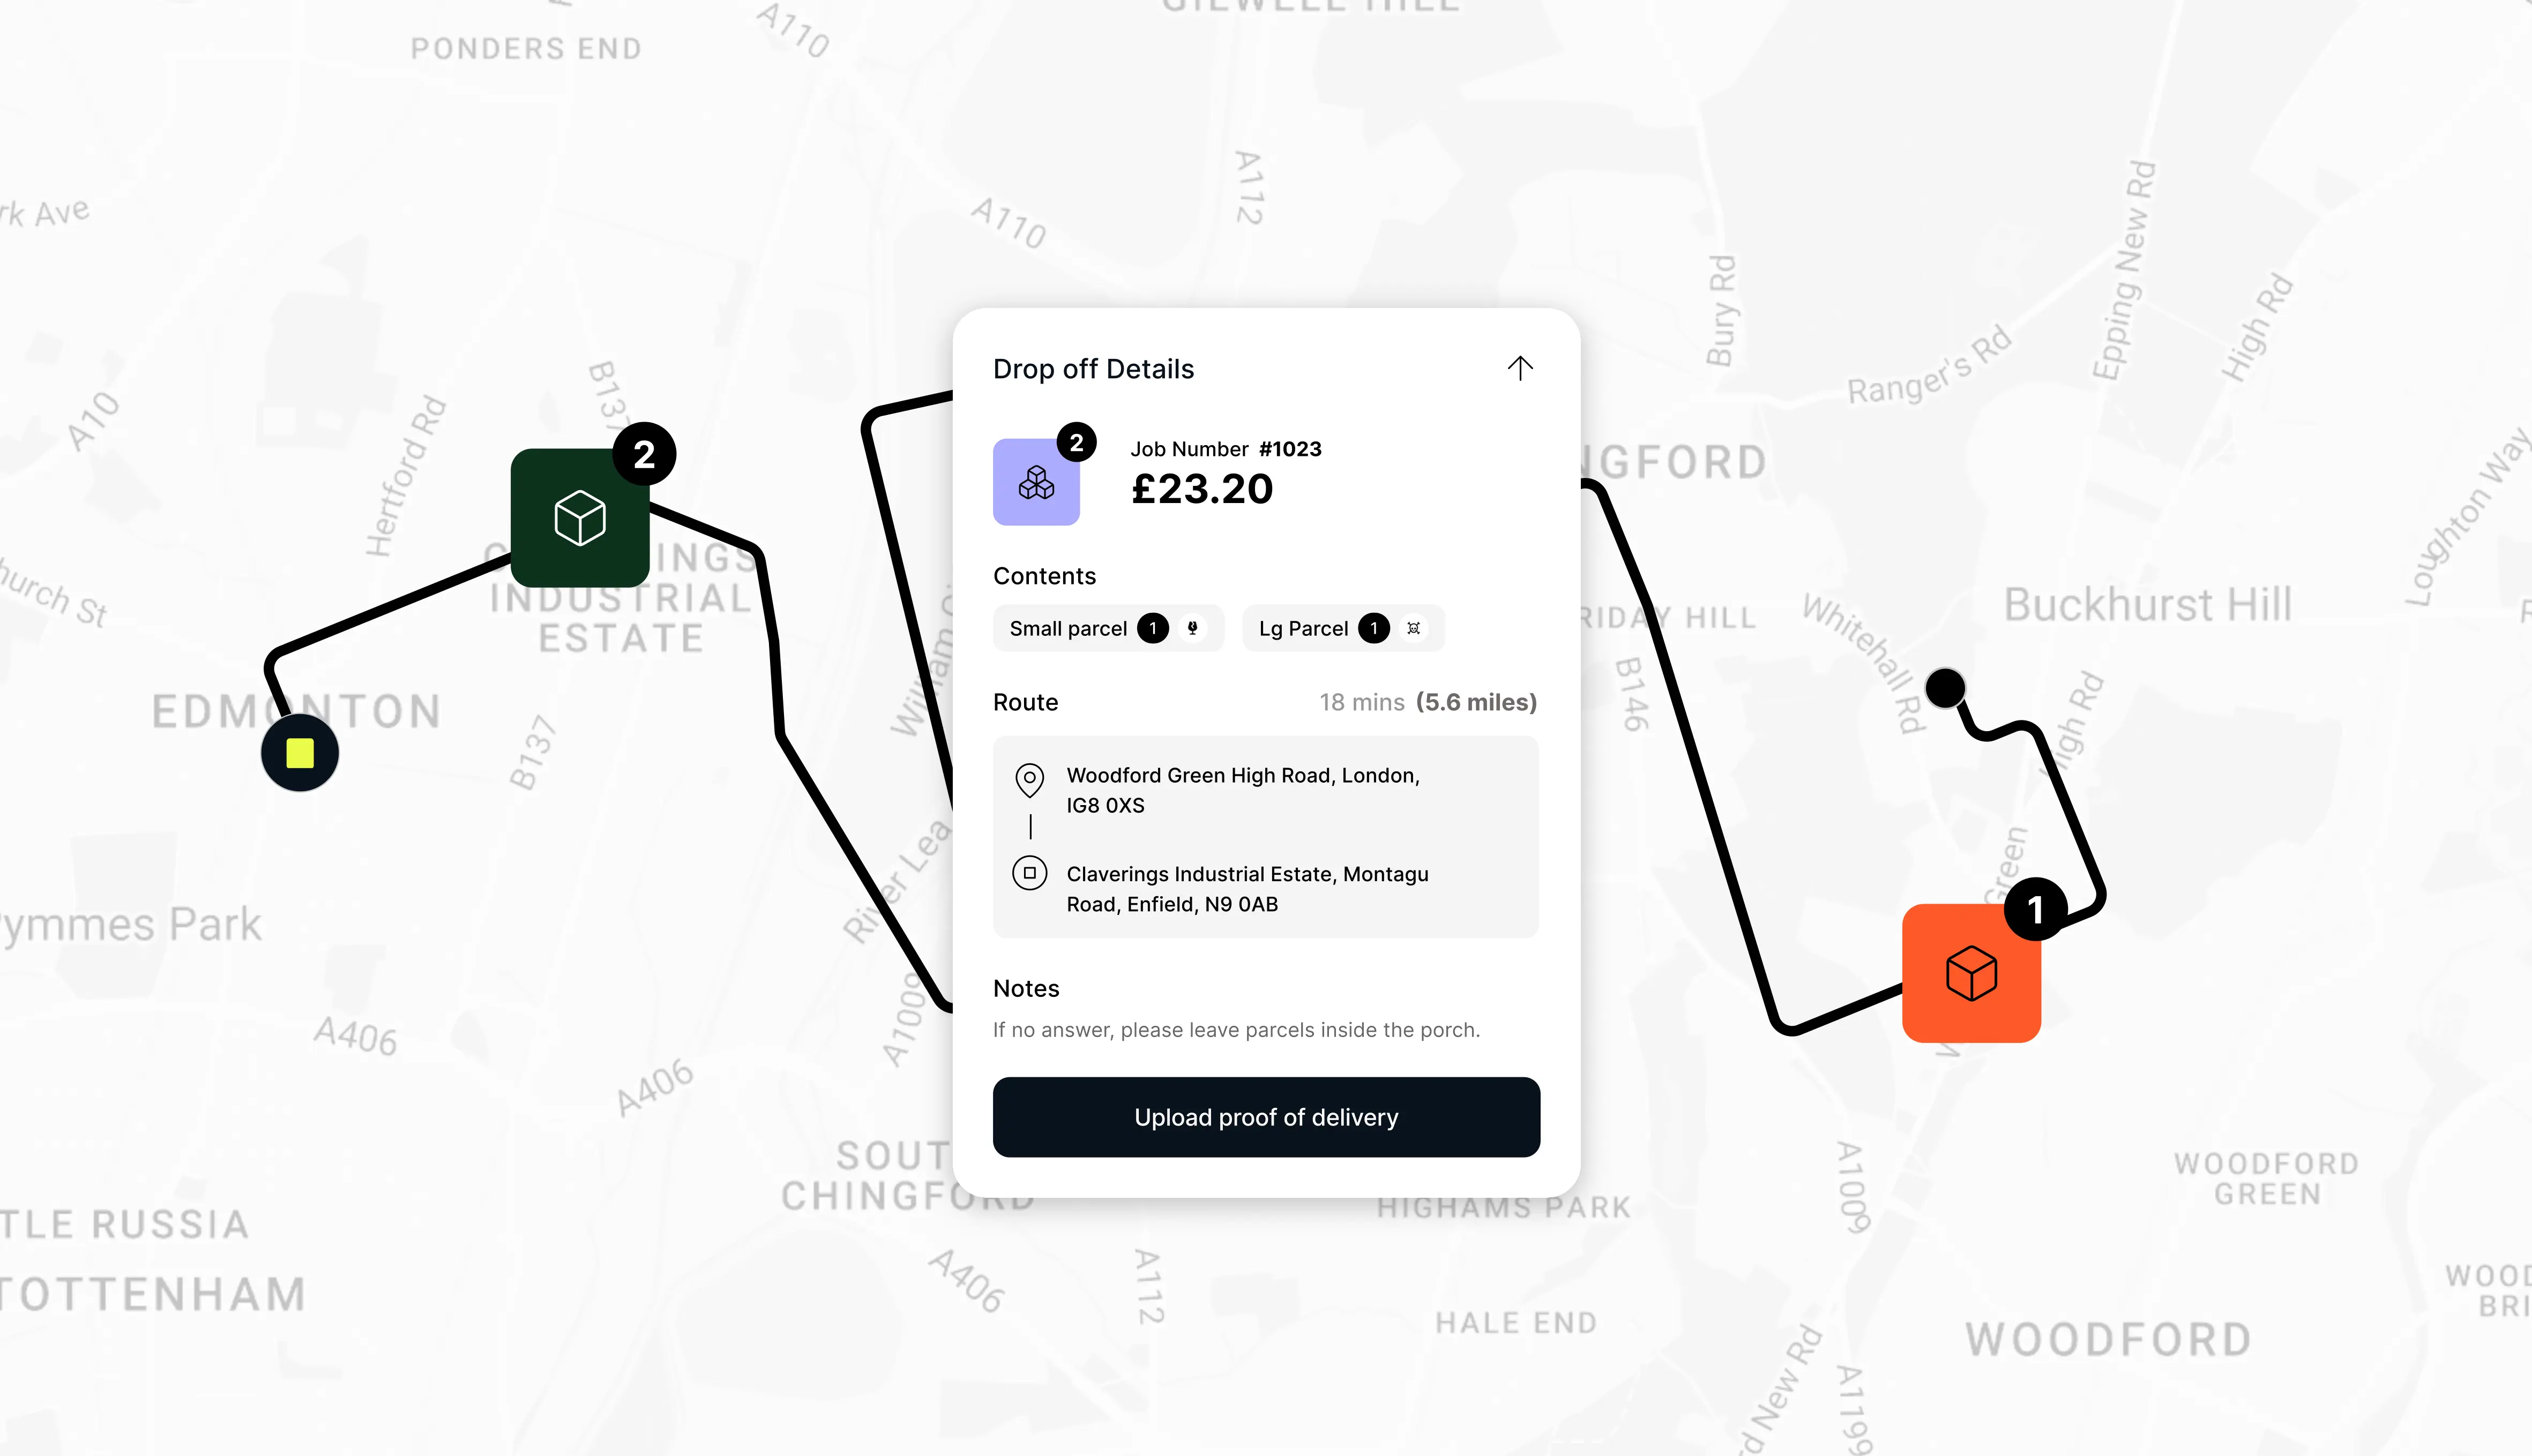Click the fragile glass icon on Small parcel
This screenshot has width=2532, height=1456.
[x=1192, y=628]
